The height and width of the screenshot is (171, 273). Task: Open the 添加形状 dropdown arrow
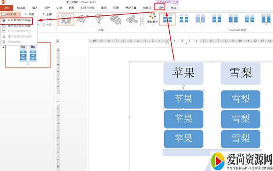[19, 14]
